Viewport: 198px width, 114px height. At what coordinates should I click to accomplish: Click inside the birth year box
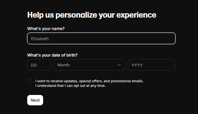151,65
